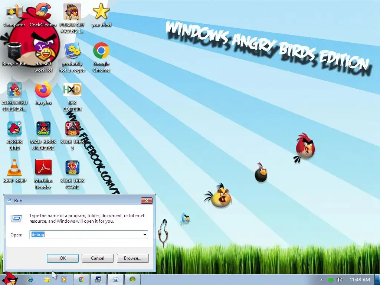The width and height of the screenshot is (380, 285).
Task: Open the PISSED OFF AVIANS Seasons icon
Action: click(72, 17)
